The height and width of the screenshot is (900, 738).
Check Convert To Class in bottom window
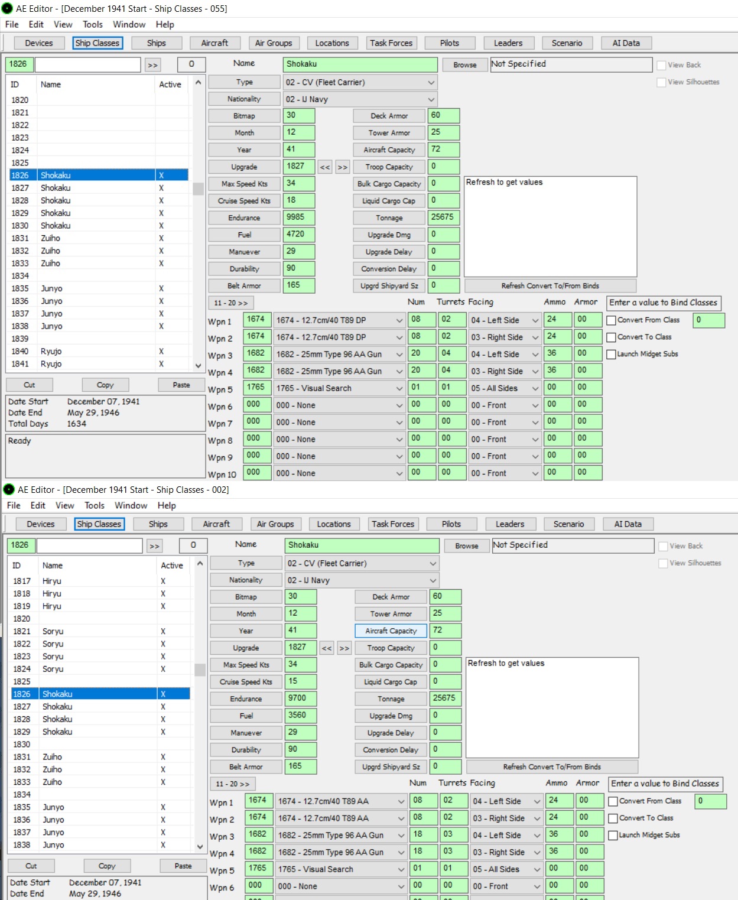(x=614, y=818)
